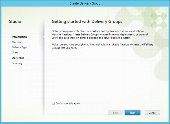Open the Delivery Type step
Image resolution: width=170 pixels, height=124 pixels.
click(19, 47)
